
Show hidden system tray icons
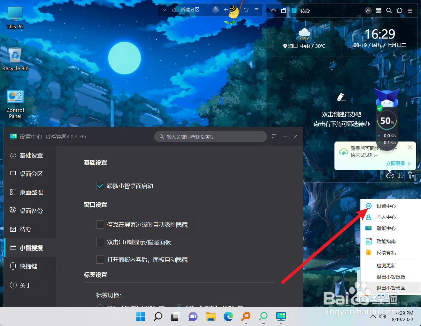tap(373, 316)
